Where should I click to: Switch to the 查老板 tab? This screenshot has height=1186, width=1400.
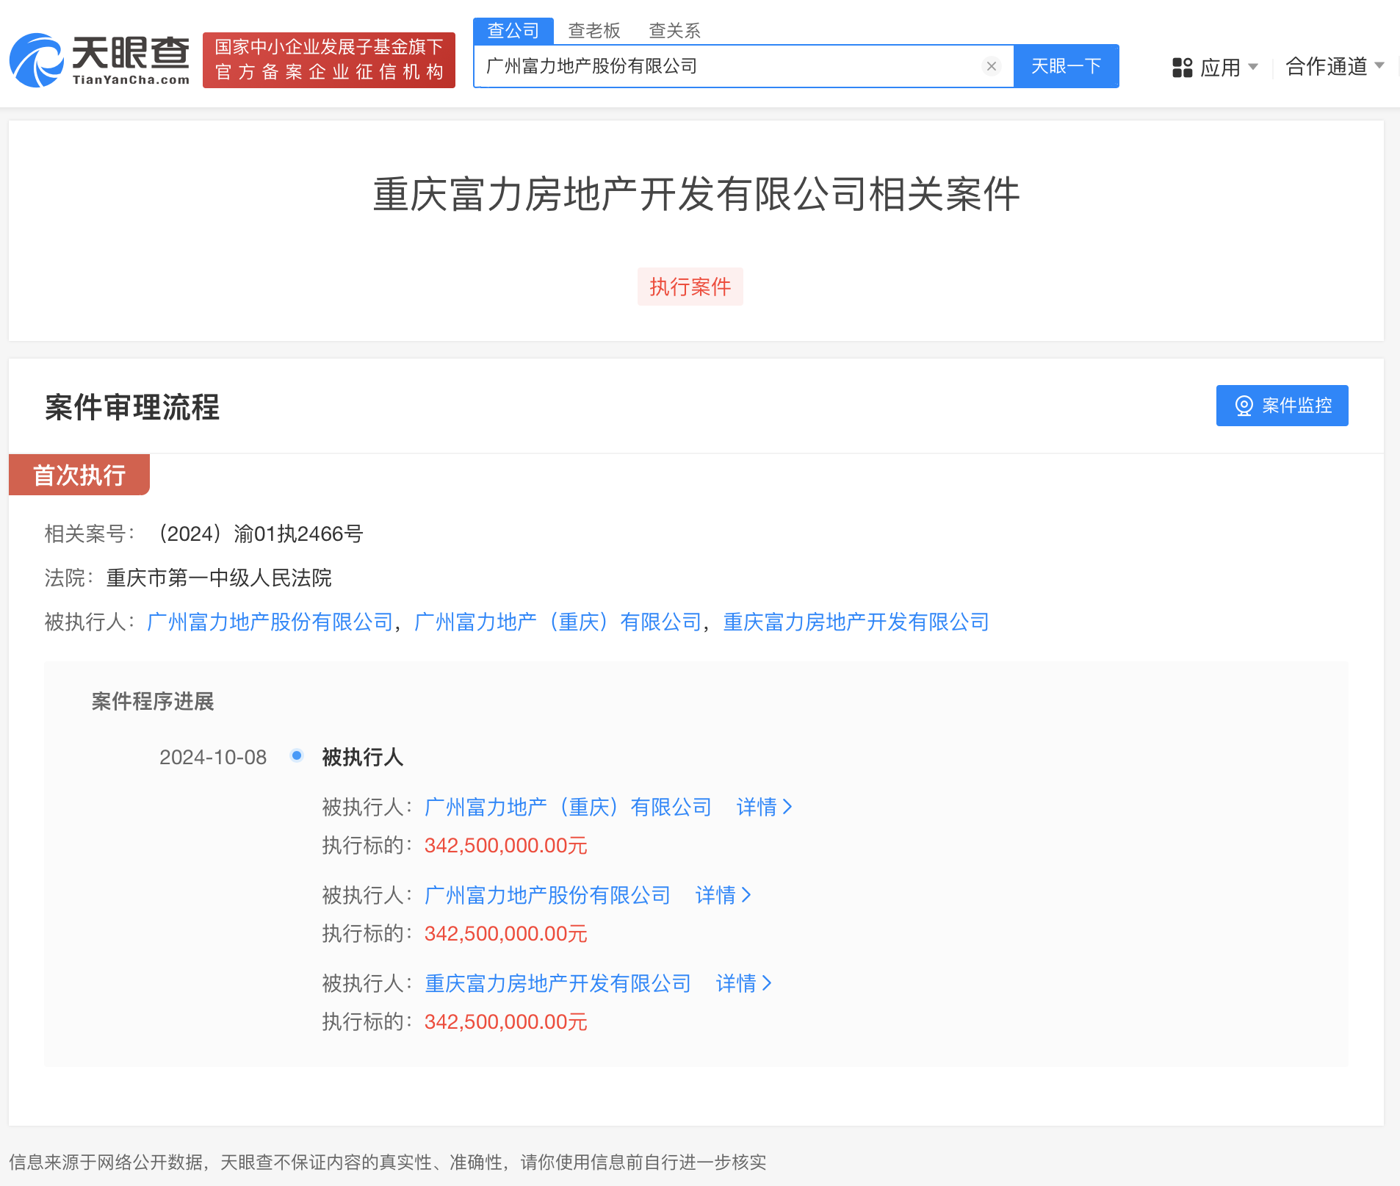tap(594, 31)
